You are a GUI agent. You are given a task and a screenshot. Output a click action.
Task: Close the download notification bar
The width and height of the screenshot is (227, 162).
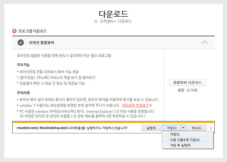coord(211,128)
